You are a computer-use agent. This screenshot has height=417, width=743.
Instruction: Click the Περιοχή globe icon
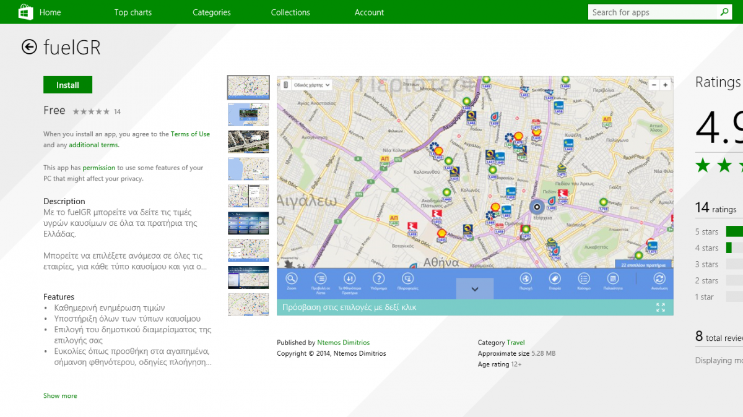[x=526, y=278]
